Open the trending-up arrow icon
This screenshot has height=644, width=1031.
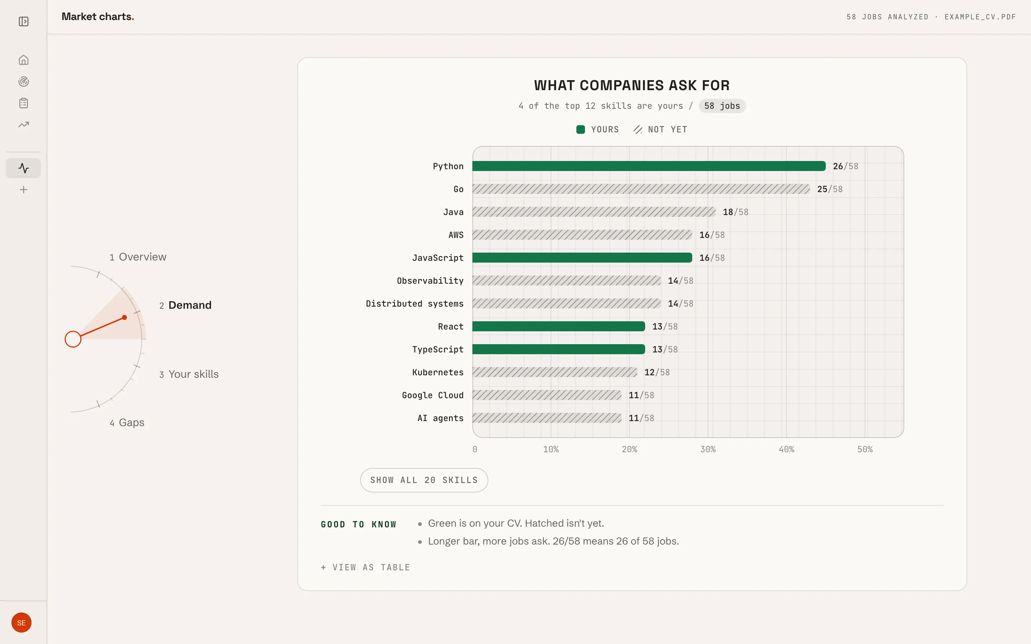(x=23, y=125)
